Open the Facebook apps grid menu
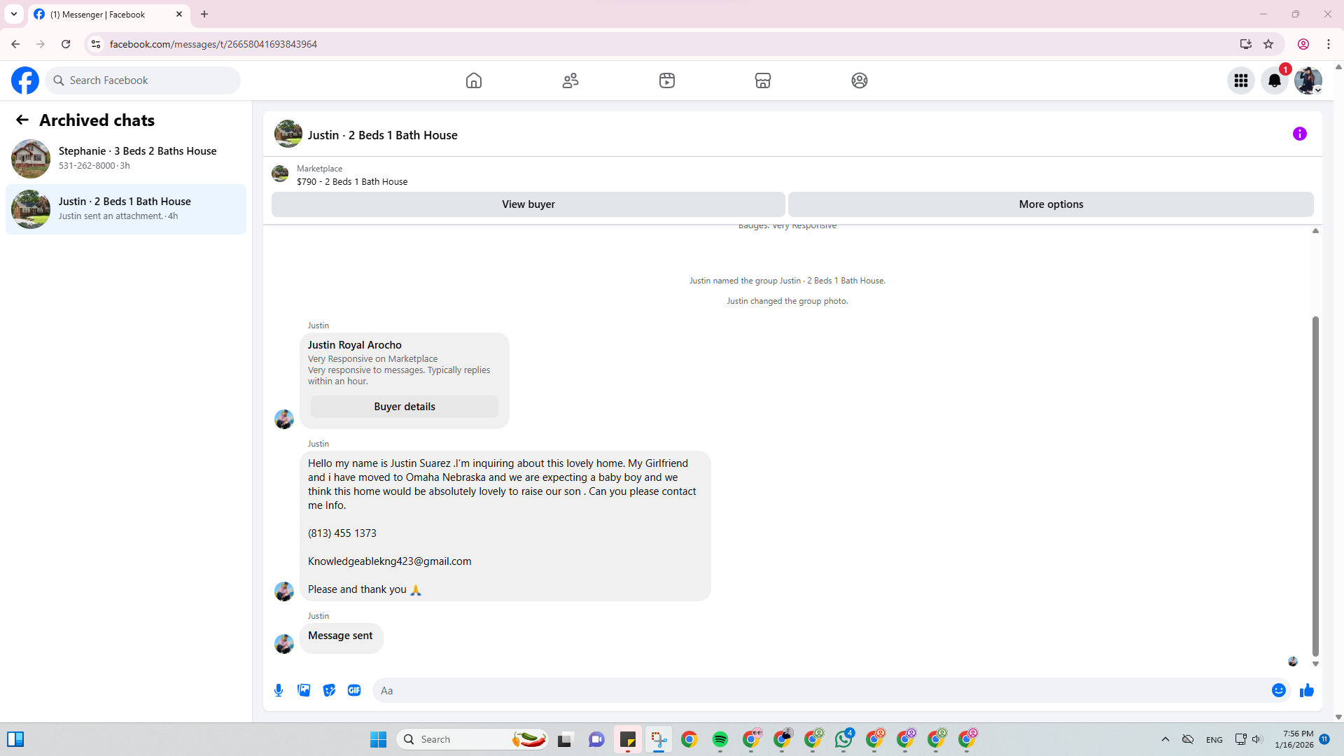1344x756 pixels. coord(1240,80)
